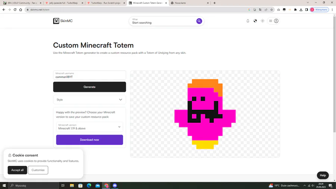Open the notifications bell on SkinMC
The width and height of the screenshot is (336, 189).
click(x=248, y=21)
